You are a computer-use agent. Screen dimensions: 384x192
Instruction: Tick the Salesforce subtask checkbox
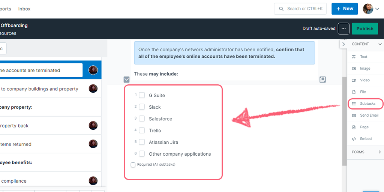(x=142, y=118)
